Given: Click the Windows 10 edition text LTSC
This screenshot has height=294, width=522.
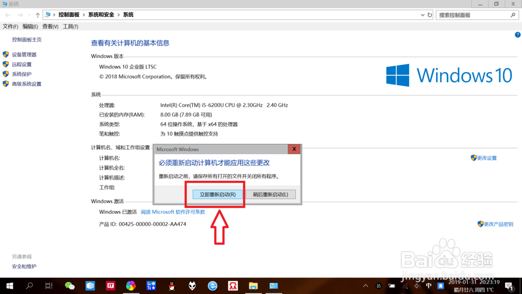Looking at the screenshot, I should point(127,67).
